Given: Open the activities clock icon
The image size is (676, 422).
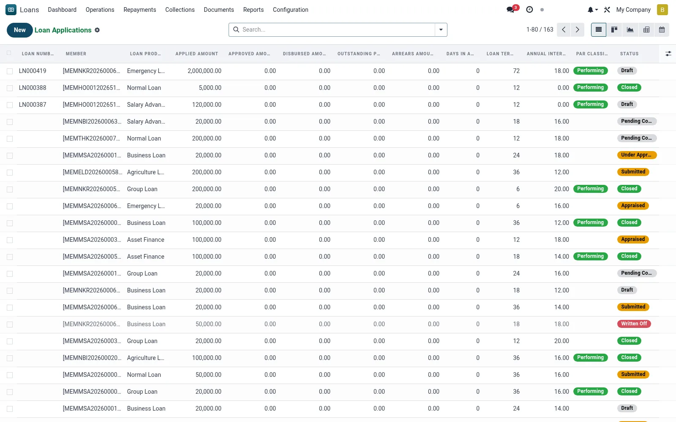Looking at the screenshot, I should pos(529,10).
